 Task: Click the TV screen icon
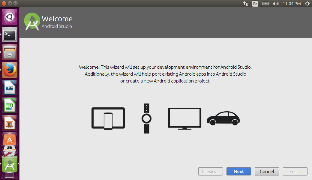(x=185, y=118)
